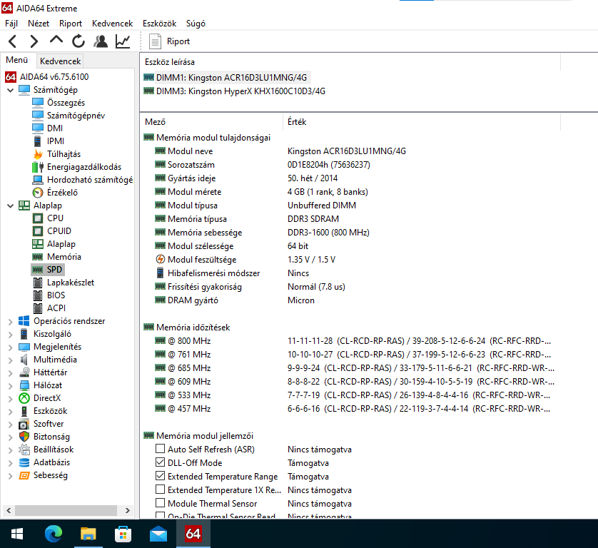Select the SPD tree item

click(x=54, y=270)
